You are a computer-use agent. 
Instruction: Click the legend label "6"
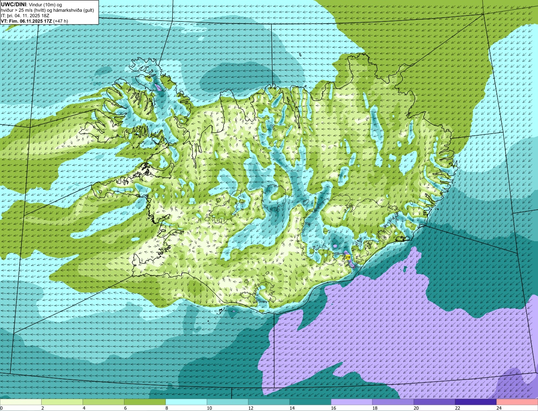[x=125, y=408]
